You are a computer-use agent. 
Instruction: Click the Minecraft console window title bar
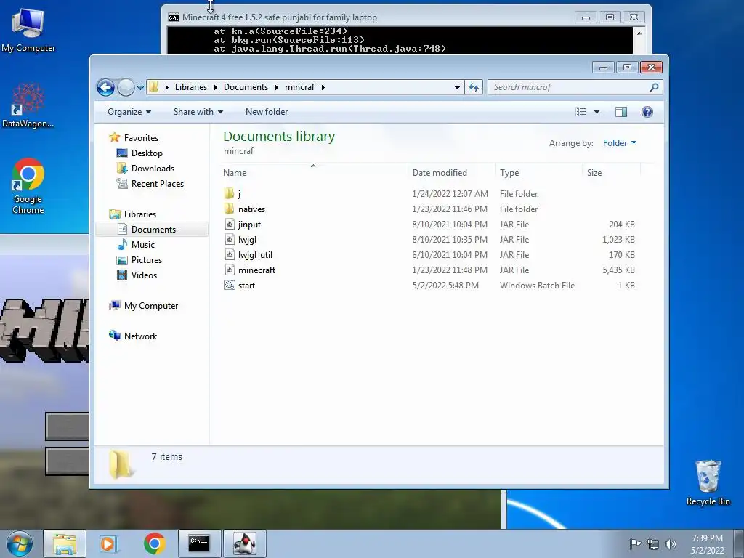pyautogui.click(x=370, y=17)
